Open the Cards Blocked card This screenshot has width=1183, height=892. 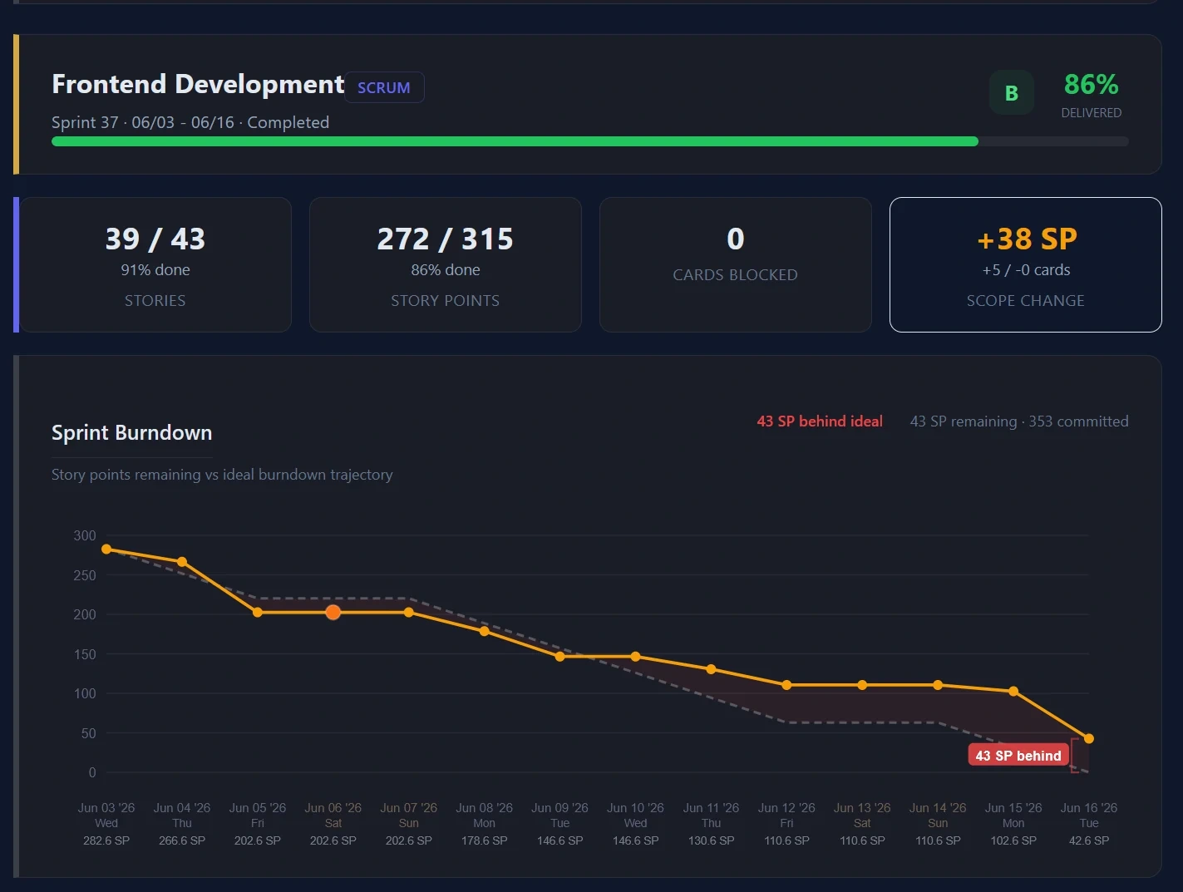736,264
